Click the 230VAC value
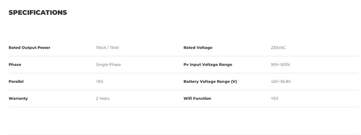The height and width of the screenshot is (135, 361). pyautogui.click(x=278, y=48)
